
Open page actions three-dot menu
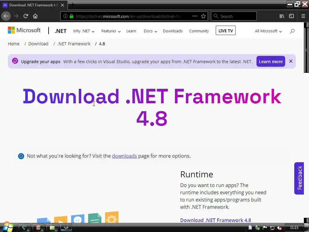point(195,16)
